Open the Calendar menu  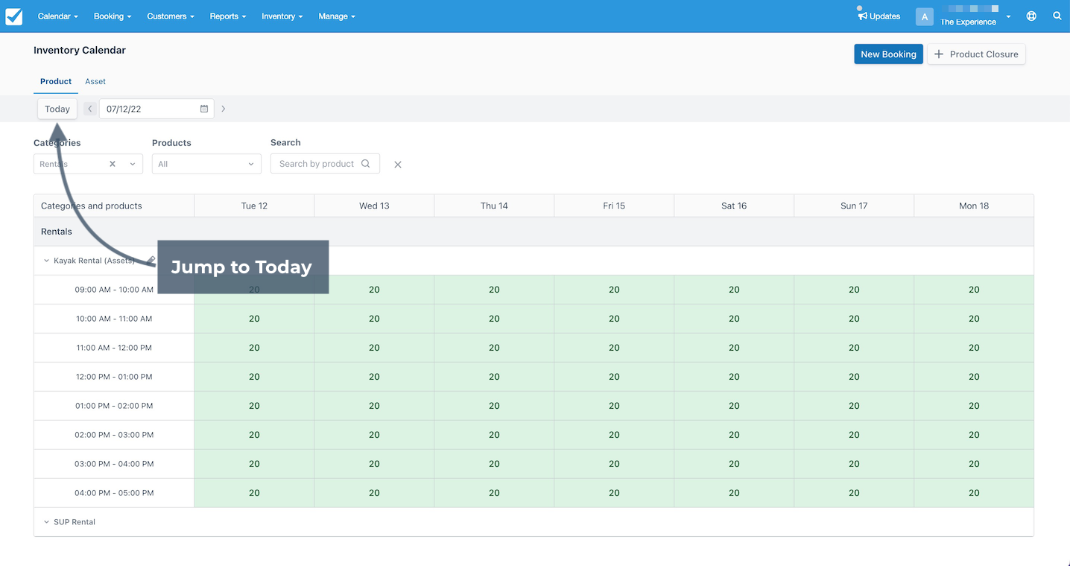click(x=57, y=16)
